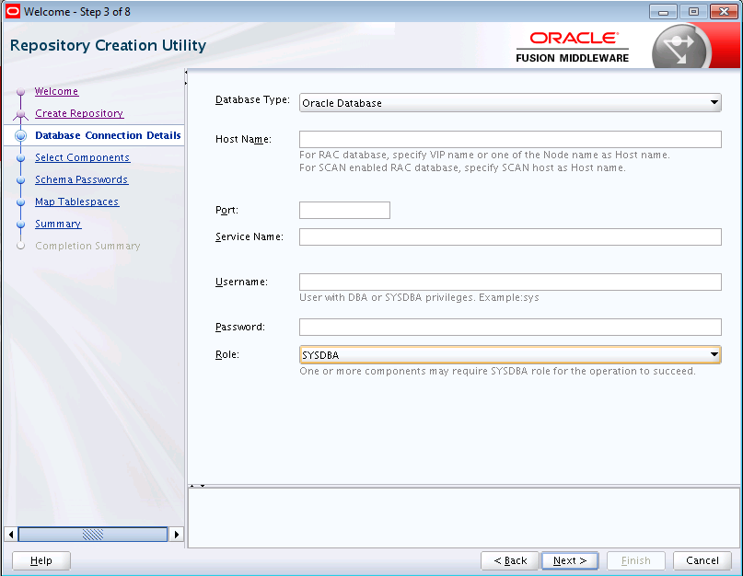Click the sidebar scrollbar right arrow
743x576 pixels.
coord(176,535)
